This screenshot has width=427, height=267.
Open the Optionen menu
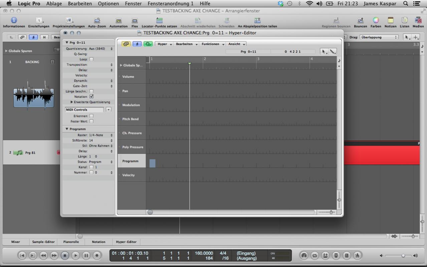(109, 4)
